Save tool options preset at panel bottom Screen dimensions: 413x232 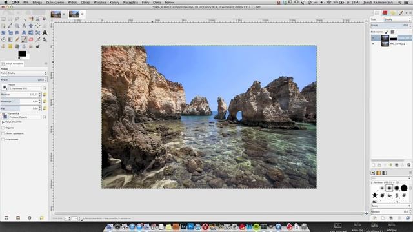click(x=6, y=218)
